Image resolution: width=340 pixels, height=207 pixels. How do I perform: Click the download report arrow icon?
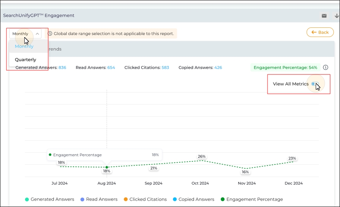click(336, 16)
